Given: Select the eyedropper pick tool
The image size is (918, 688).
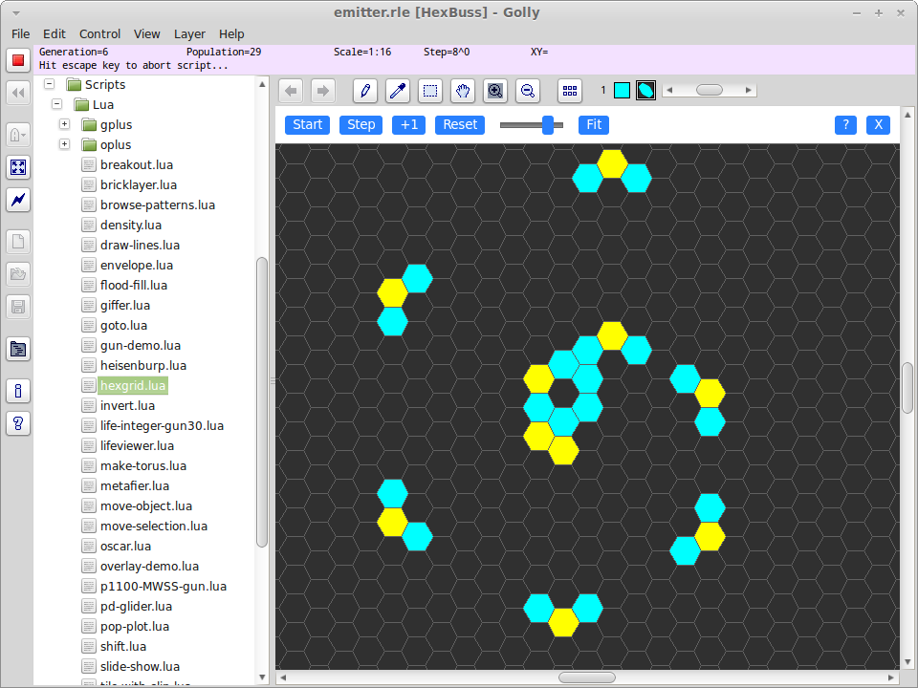Looking at the screenshot, I should tap(398, 91).
